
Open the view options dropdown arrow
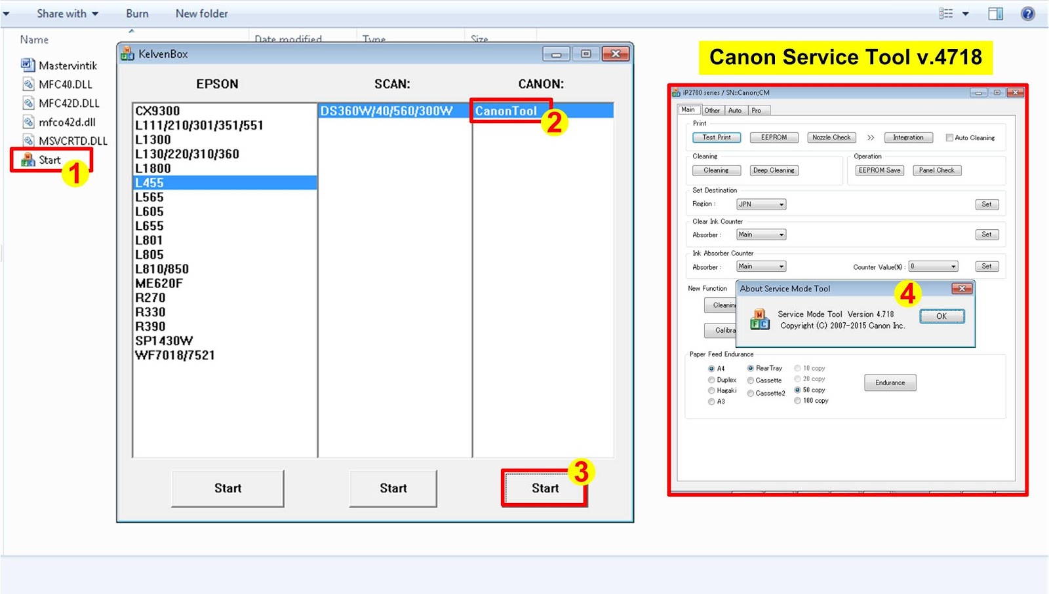click(966, 13)
